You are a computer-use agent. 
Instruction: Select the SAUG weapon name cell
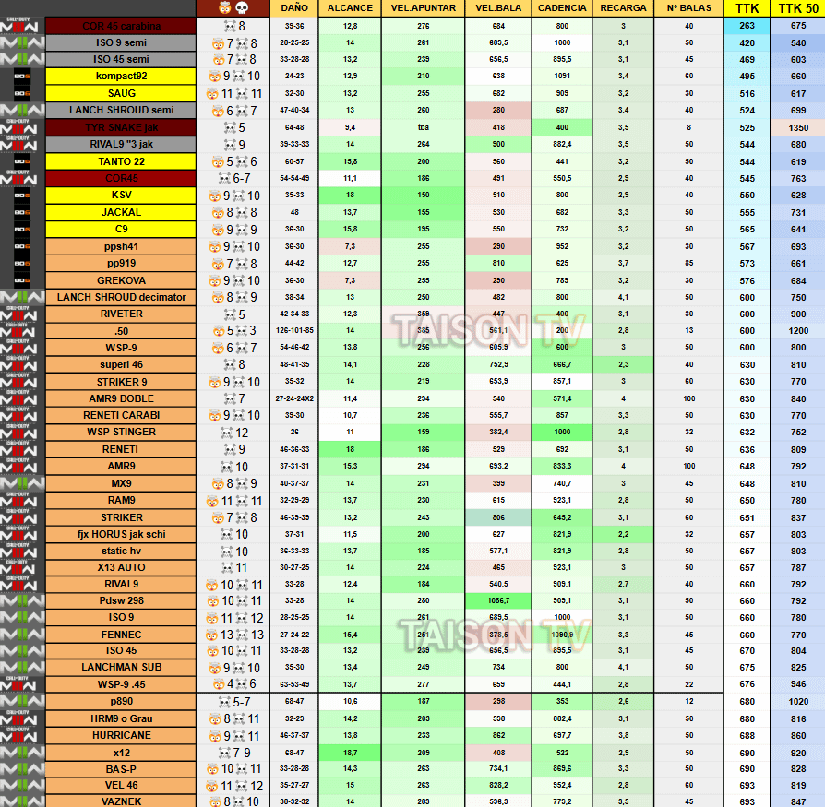[x=120, y=93]
